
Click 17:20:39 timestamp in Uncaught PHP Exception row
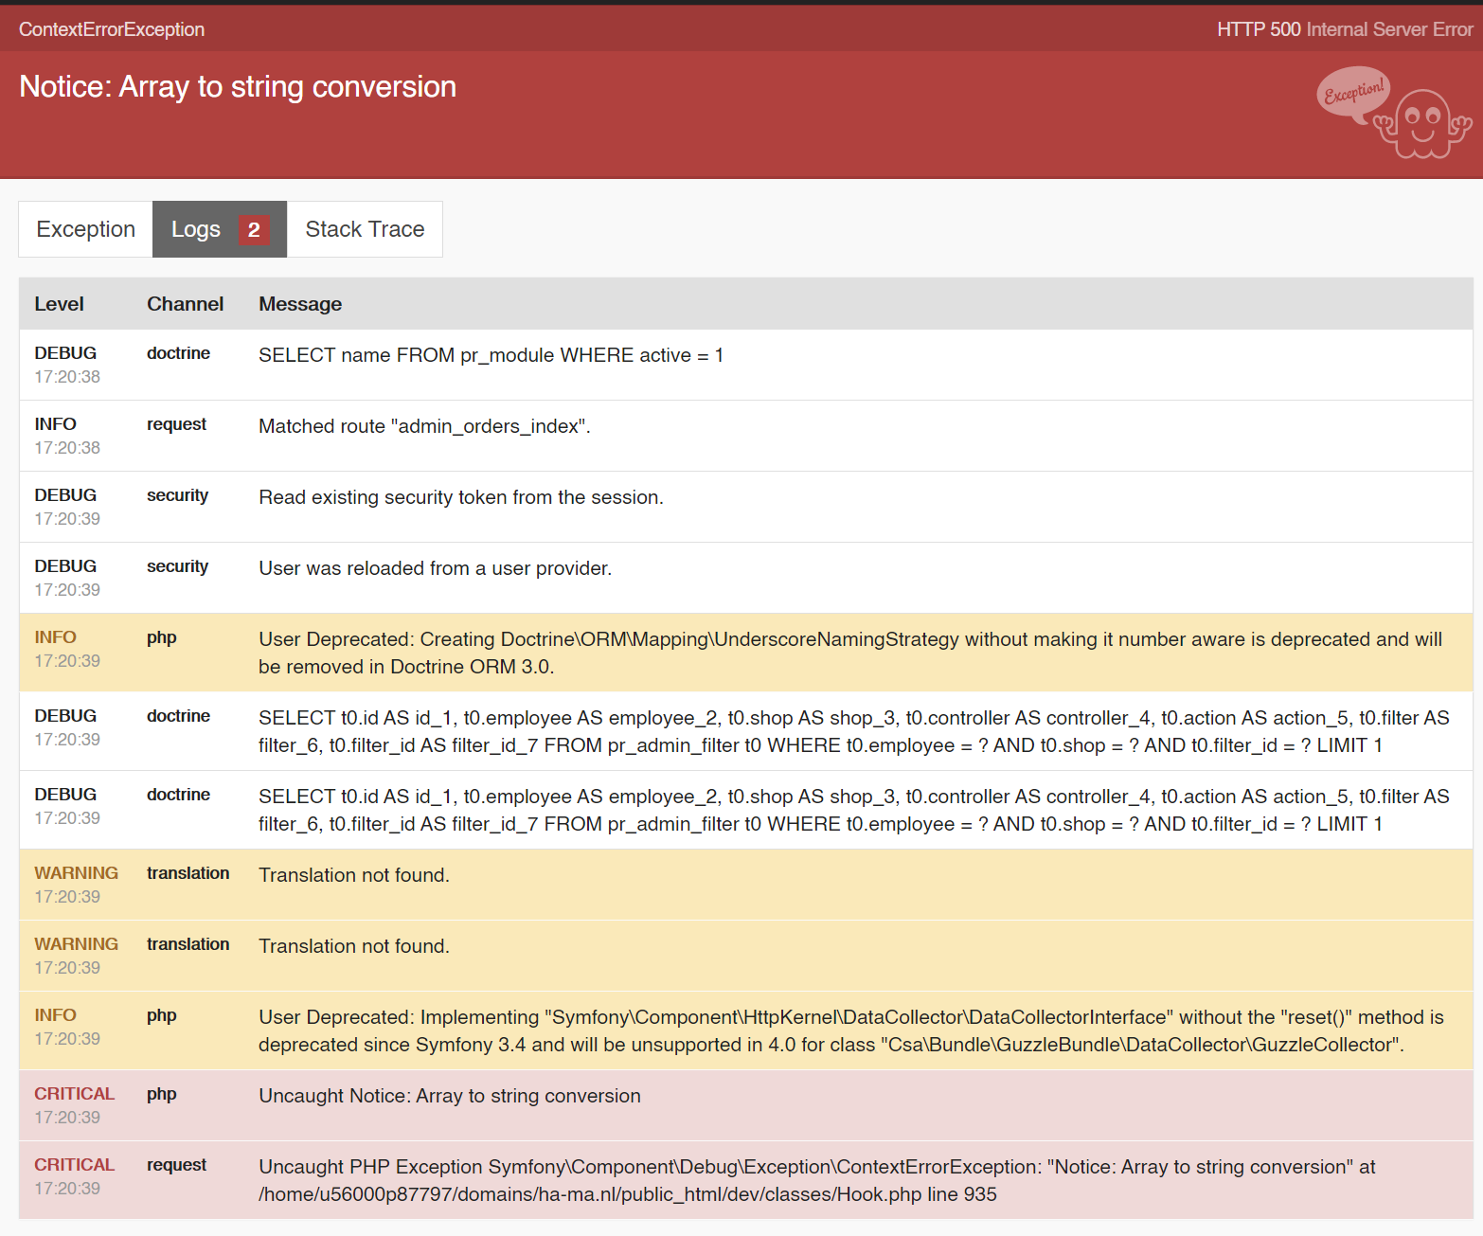coord(67,1189)
